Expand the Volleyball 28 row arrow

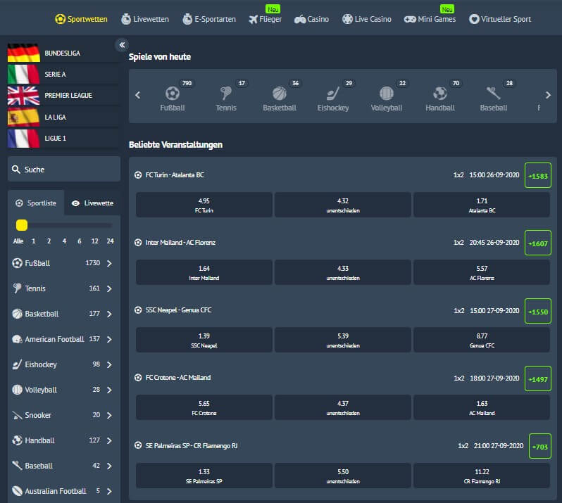(x=109, y=390)
